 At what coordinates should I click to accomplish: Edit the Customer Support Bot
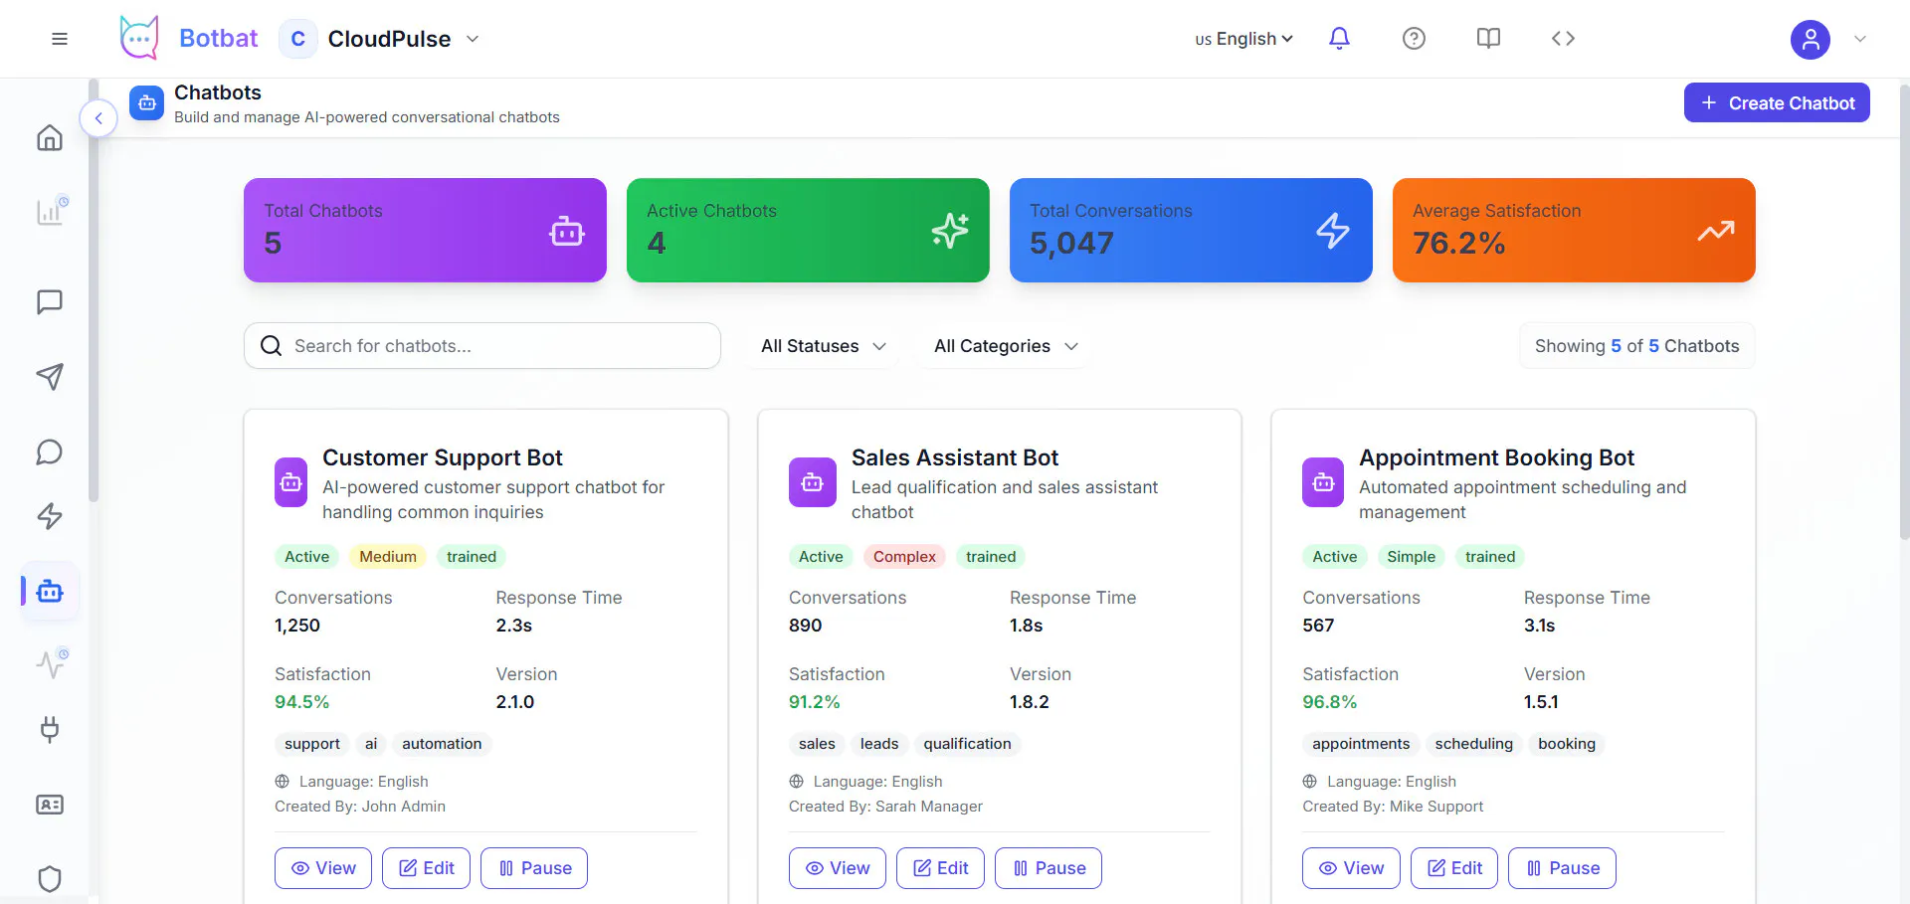(x=426, y=868)
